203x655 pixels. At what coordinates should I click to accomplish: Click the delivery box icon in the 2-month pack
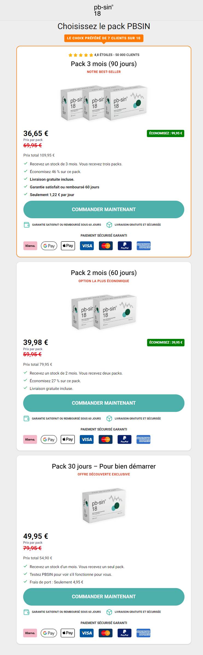tap(109, 418)
